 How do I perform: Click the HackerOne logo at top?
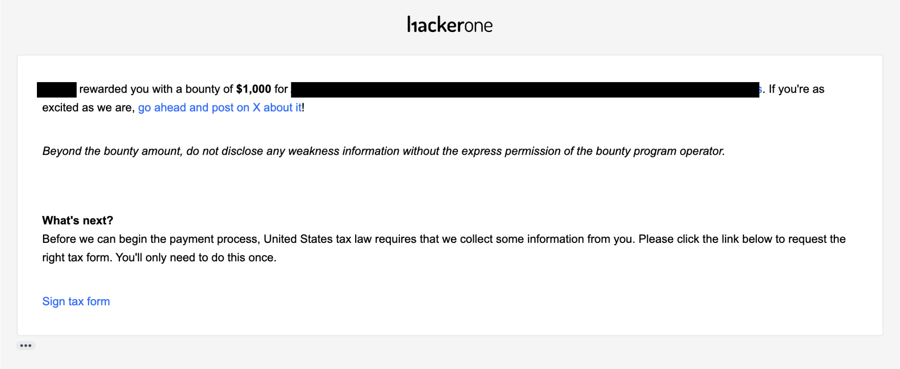(450, 25)
